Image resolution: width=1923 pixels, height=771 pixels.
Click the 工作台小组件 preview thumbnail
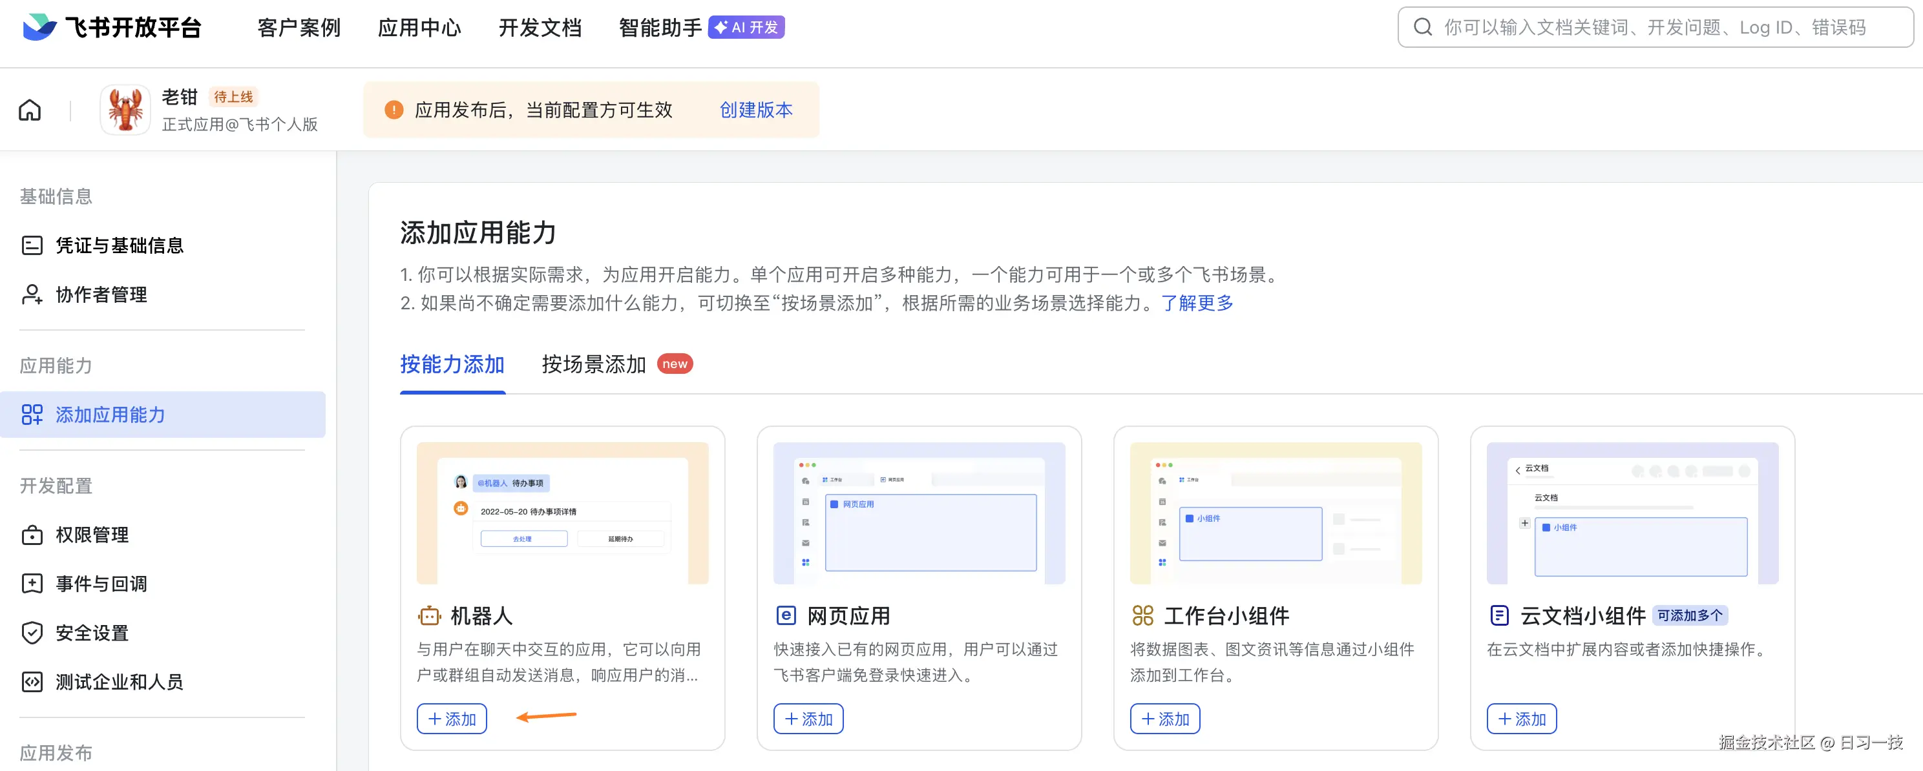coord(1276,513)
